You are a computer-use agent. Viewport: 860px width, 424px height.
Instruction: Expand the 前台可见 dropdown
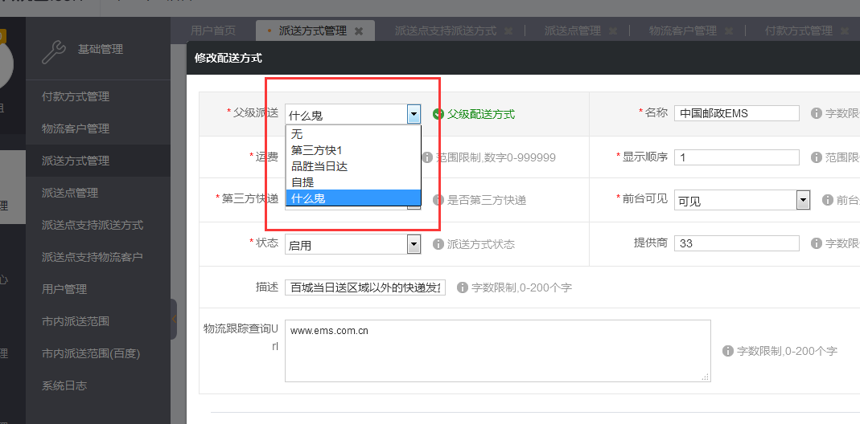pyautogui.click(x=802, y=200)
